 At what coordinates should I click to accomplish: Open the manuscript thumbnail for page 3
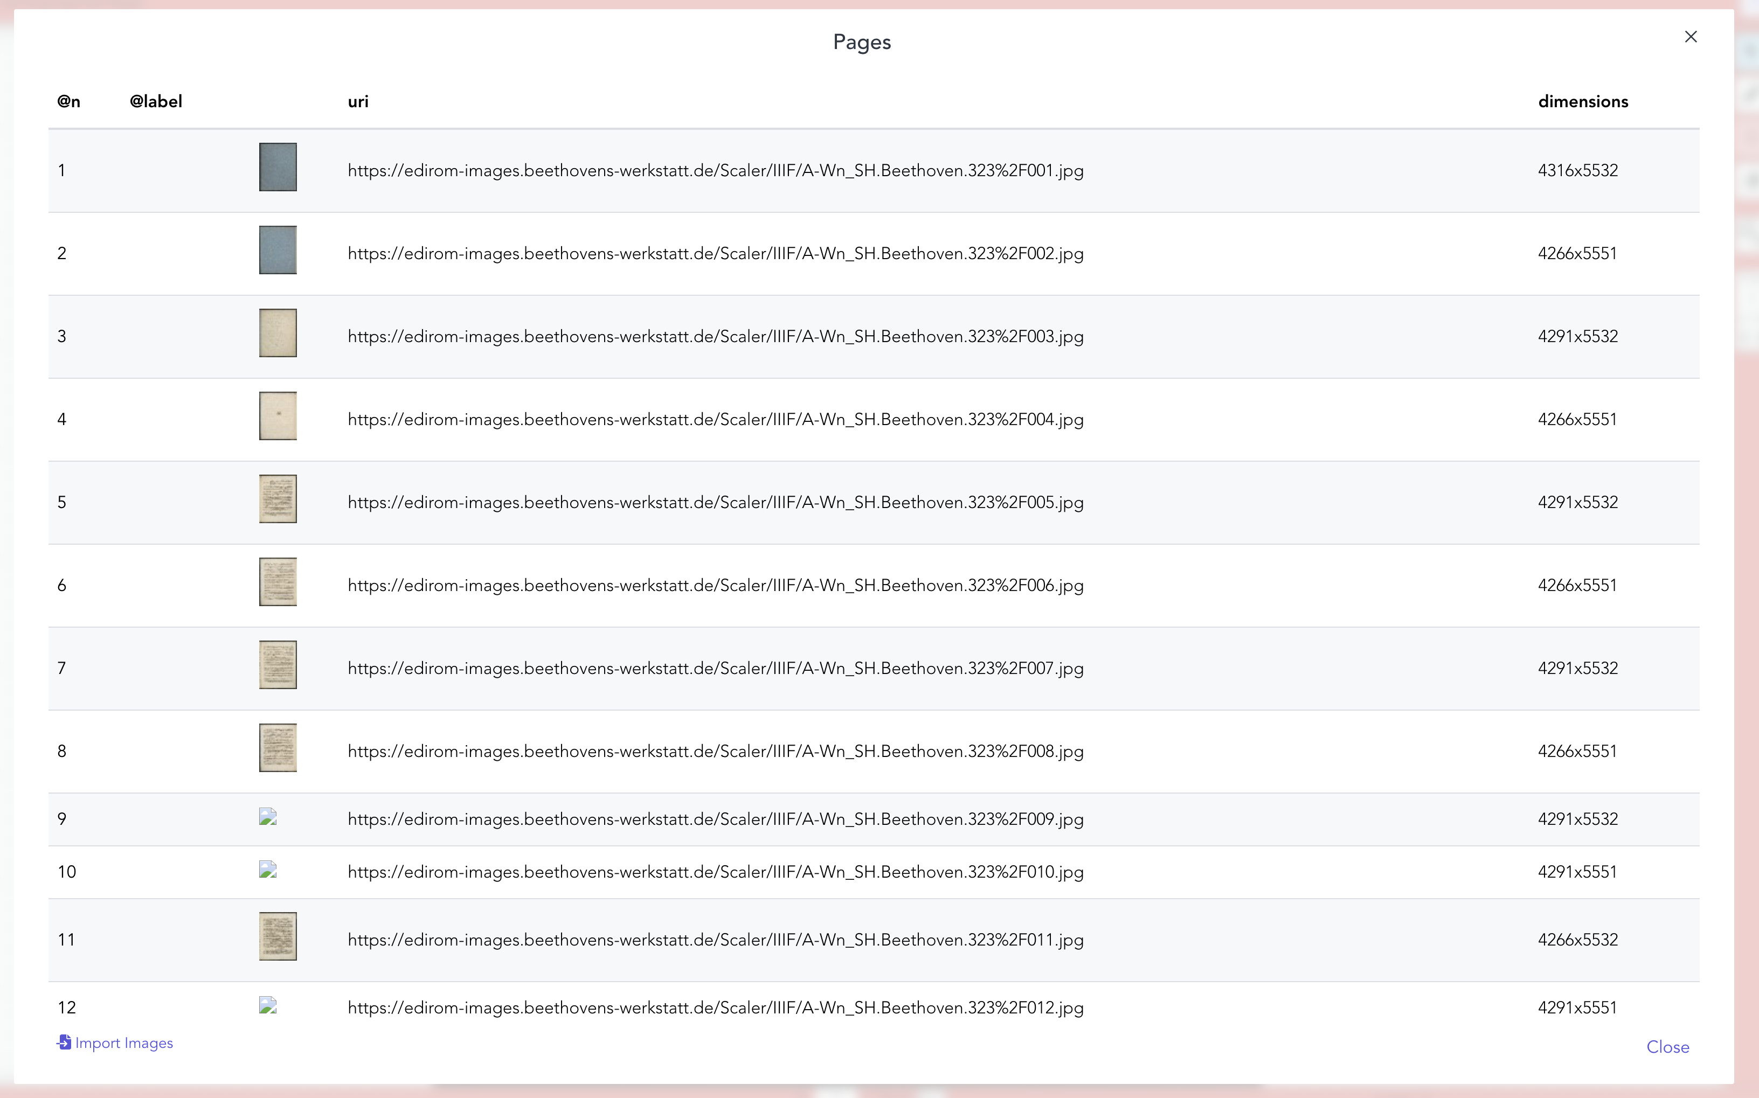(278, 332)
